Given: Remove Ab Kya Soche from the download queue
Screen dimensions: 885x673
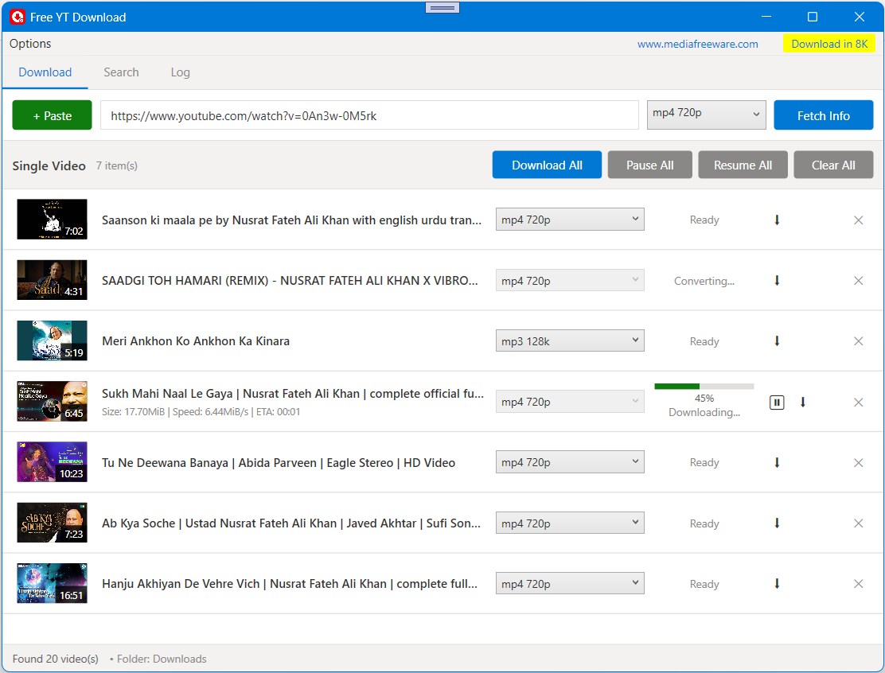Looking at the screenshot, I should click(858, 523).
